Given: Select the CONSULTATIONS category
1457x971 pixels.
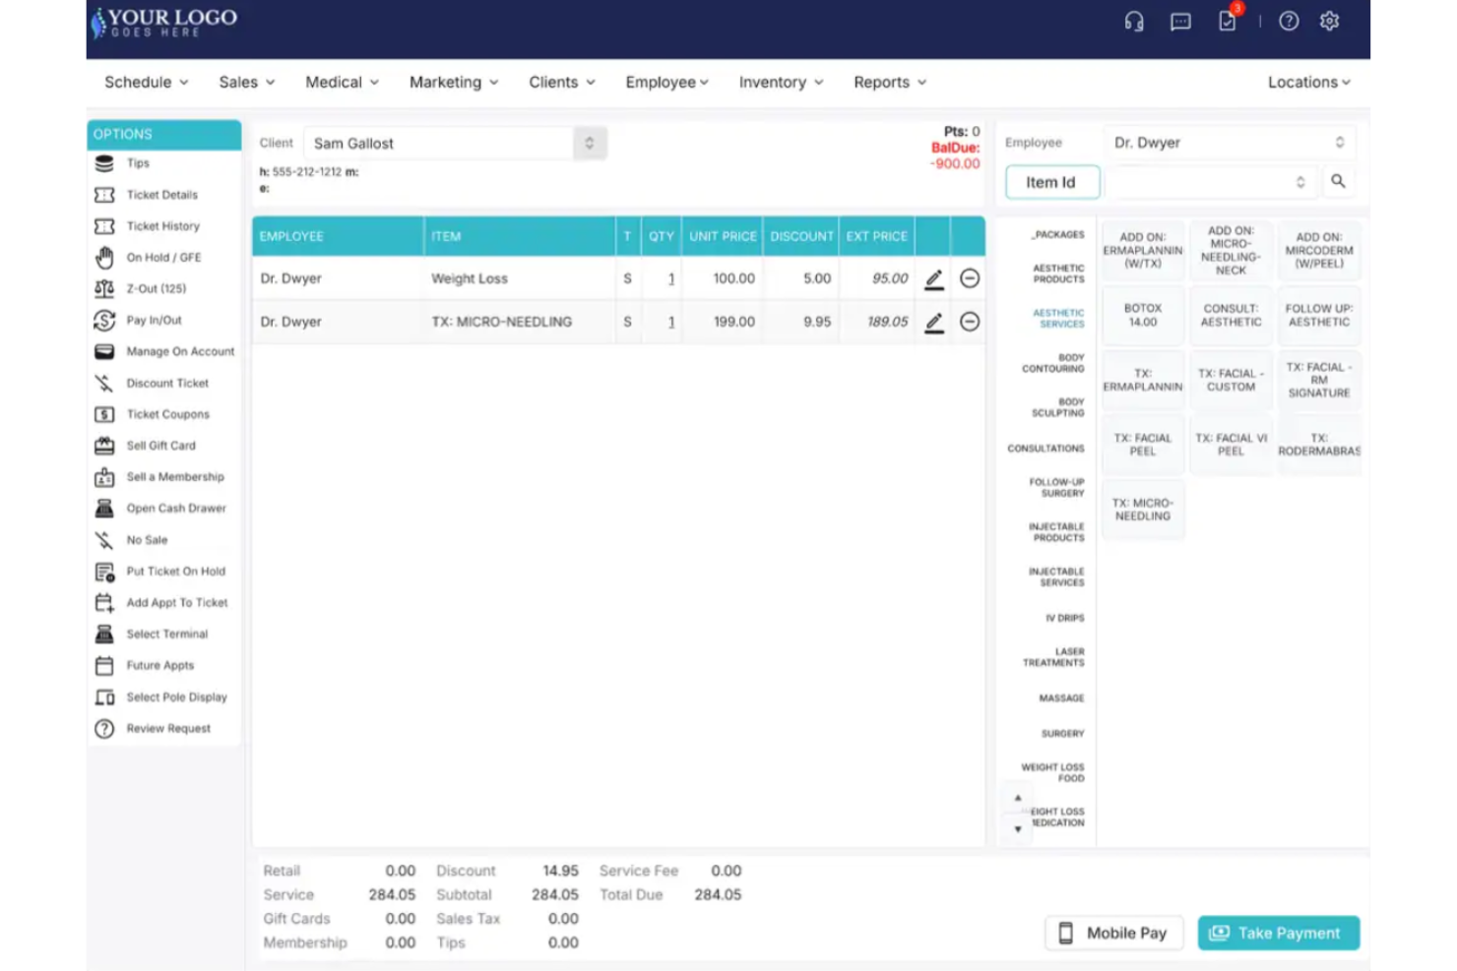Looking at the screenshot, I should (x=1045, y=449).
